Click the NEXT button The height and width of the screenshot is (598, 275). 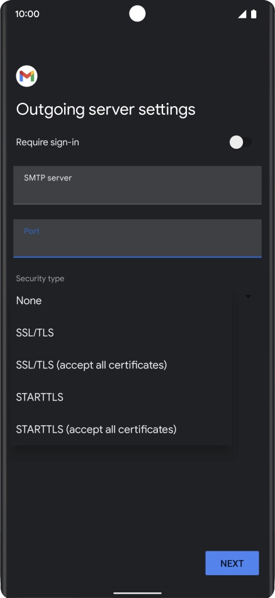(232, 563)
